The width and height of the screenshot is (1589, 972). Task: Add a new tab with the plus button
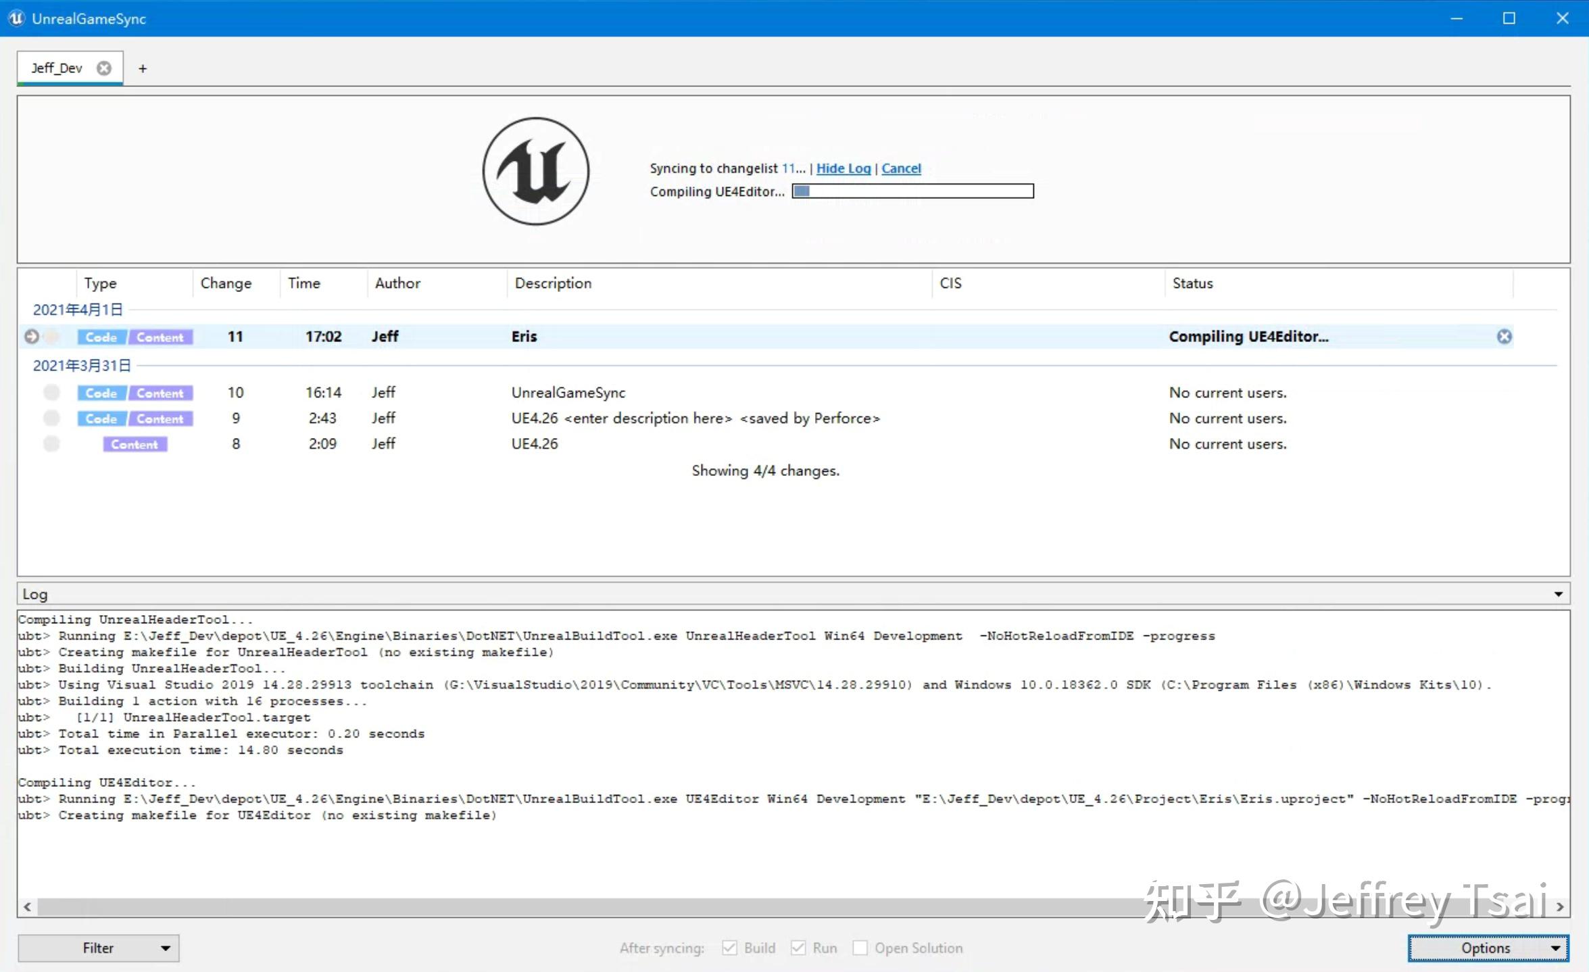point(143,68)
